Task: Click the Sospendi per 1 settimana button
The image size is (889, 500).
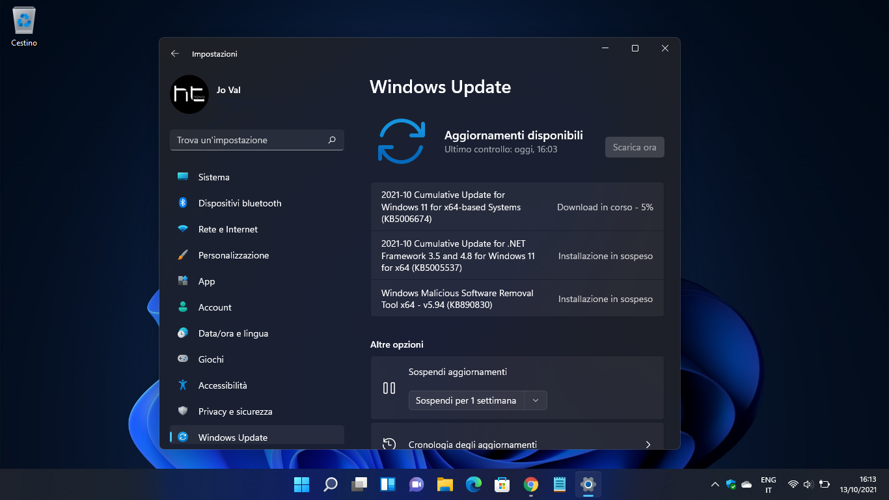Action: click(x=466, y=400)
